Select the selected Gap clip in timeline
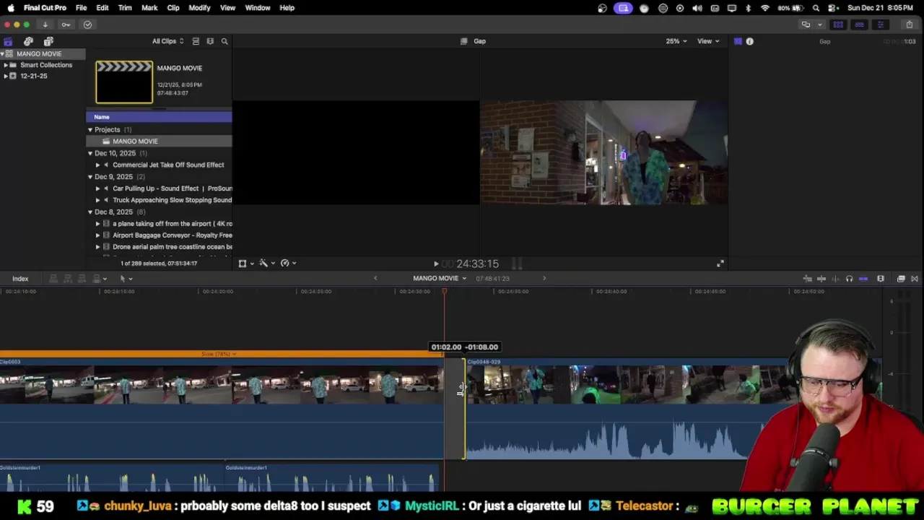924x520 pixels. tap(454, 409)
